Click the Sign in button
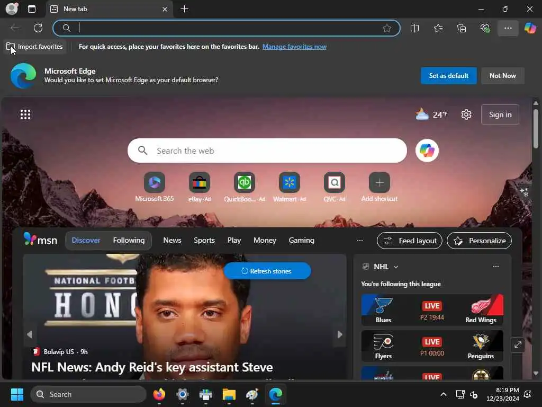Viewport: 542px width, 407px height. pyautogui.click(x=500, y=114)
